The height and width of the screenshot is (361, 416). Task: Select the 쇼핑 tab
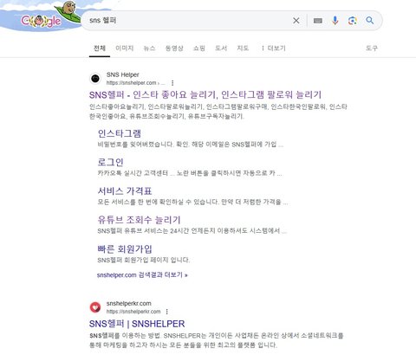(199, 48)
